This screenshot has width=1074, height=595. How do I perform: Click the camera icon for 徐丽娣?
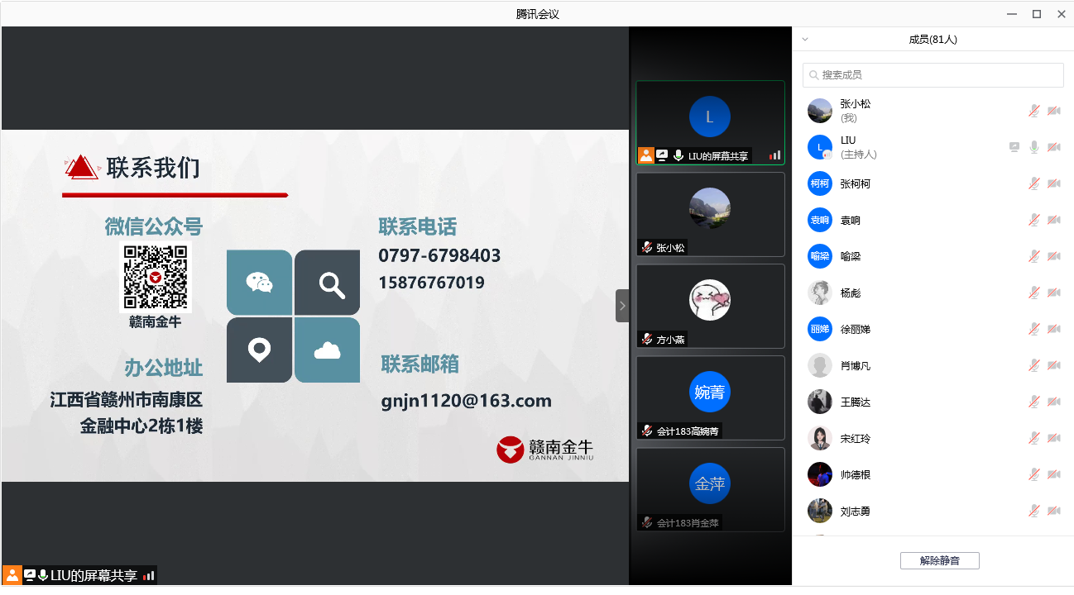point(1054,329)
